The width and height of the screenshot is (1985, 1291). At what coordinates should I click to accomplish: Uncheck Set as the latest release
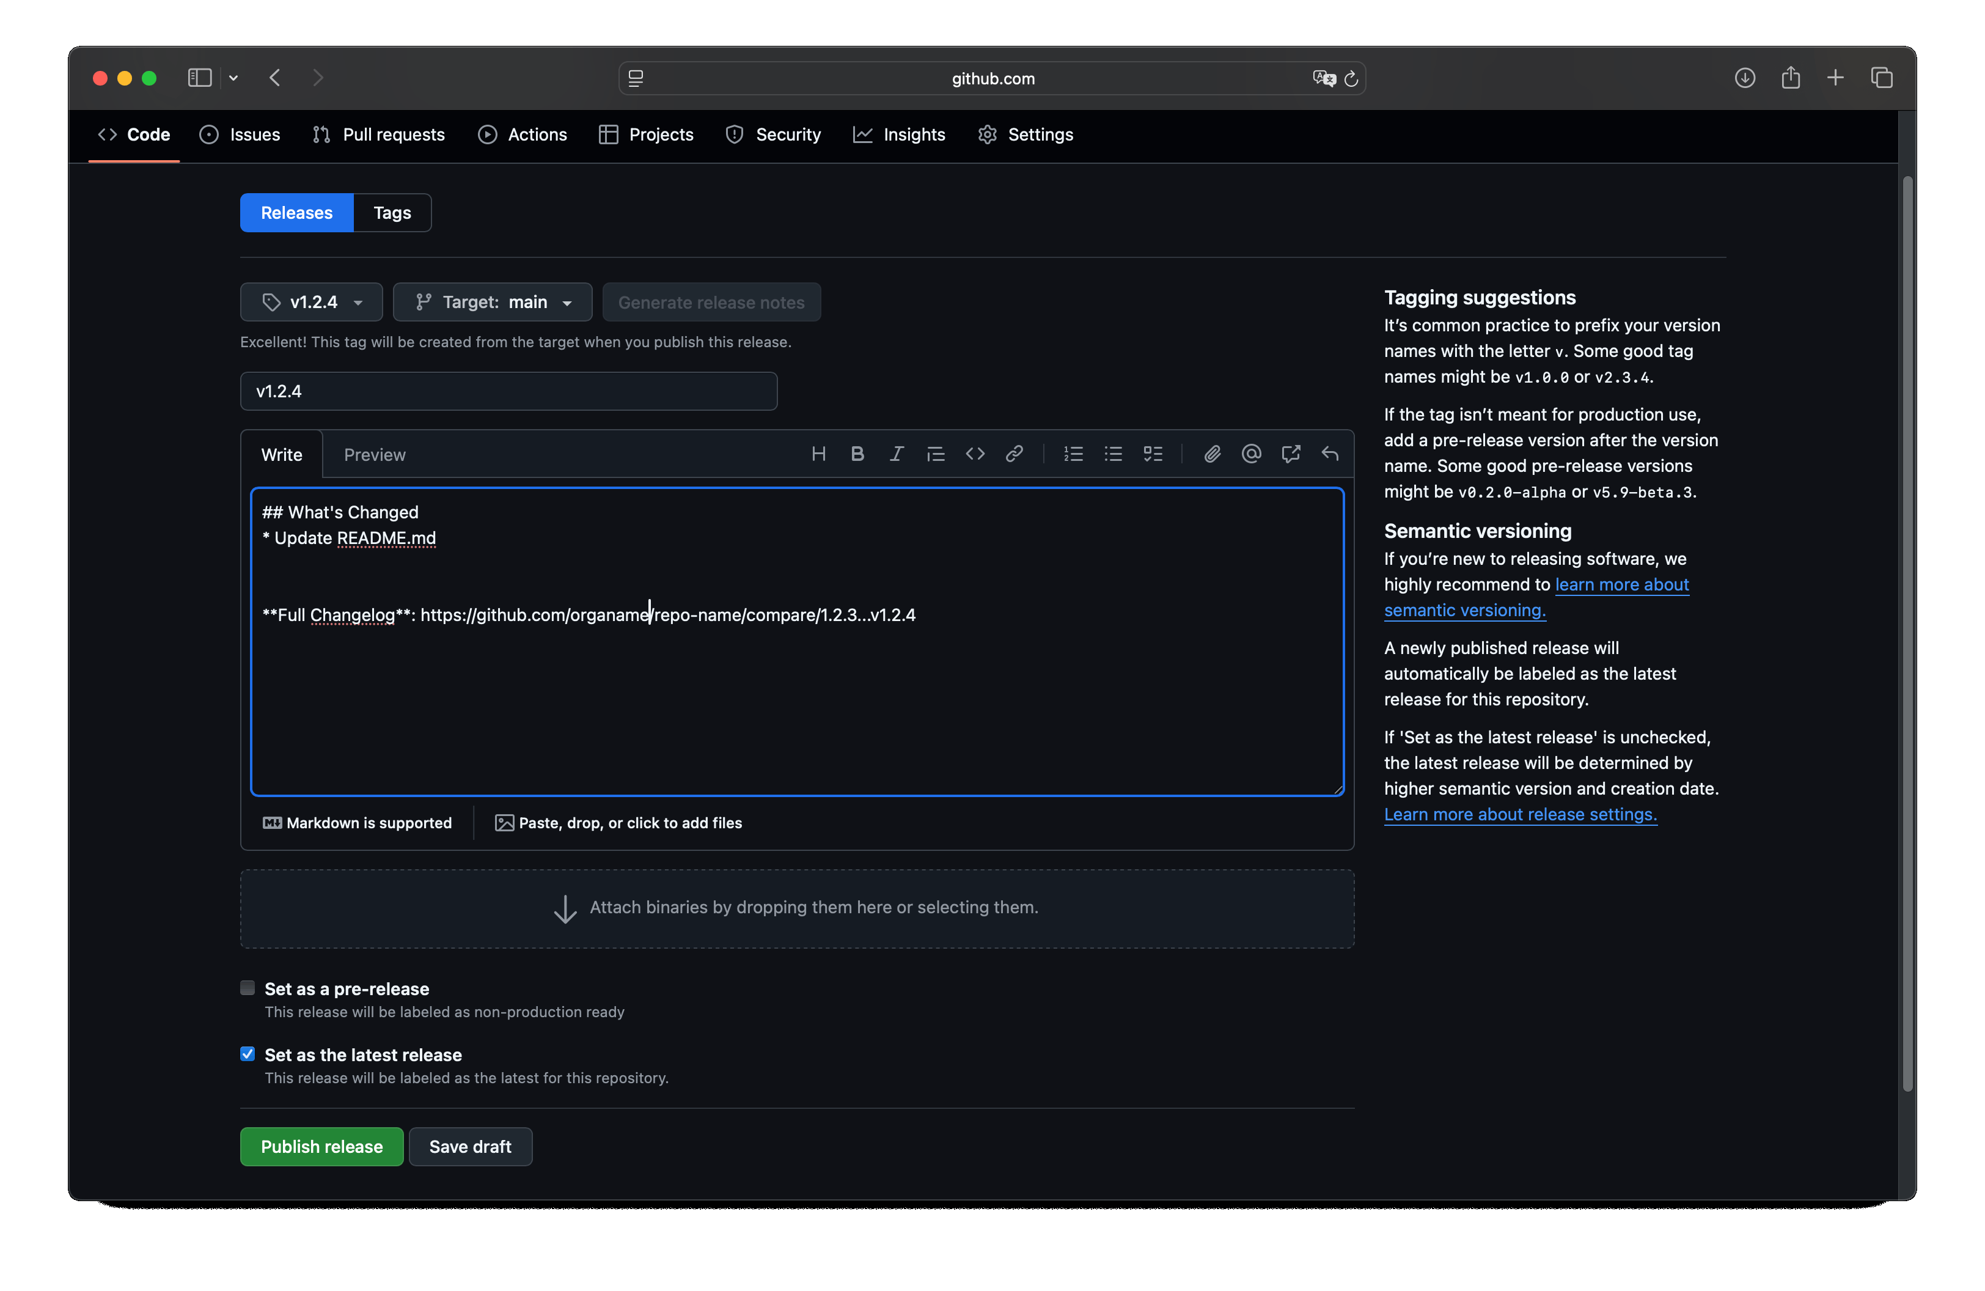pos(248,1054)
